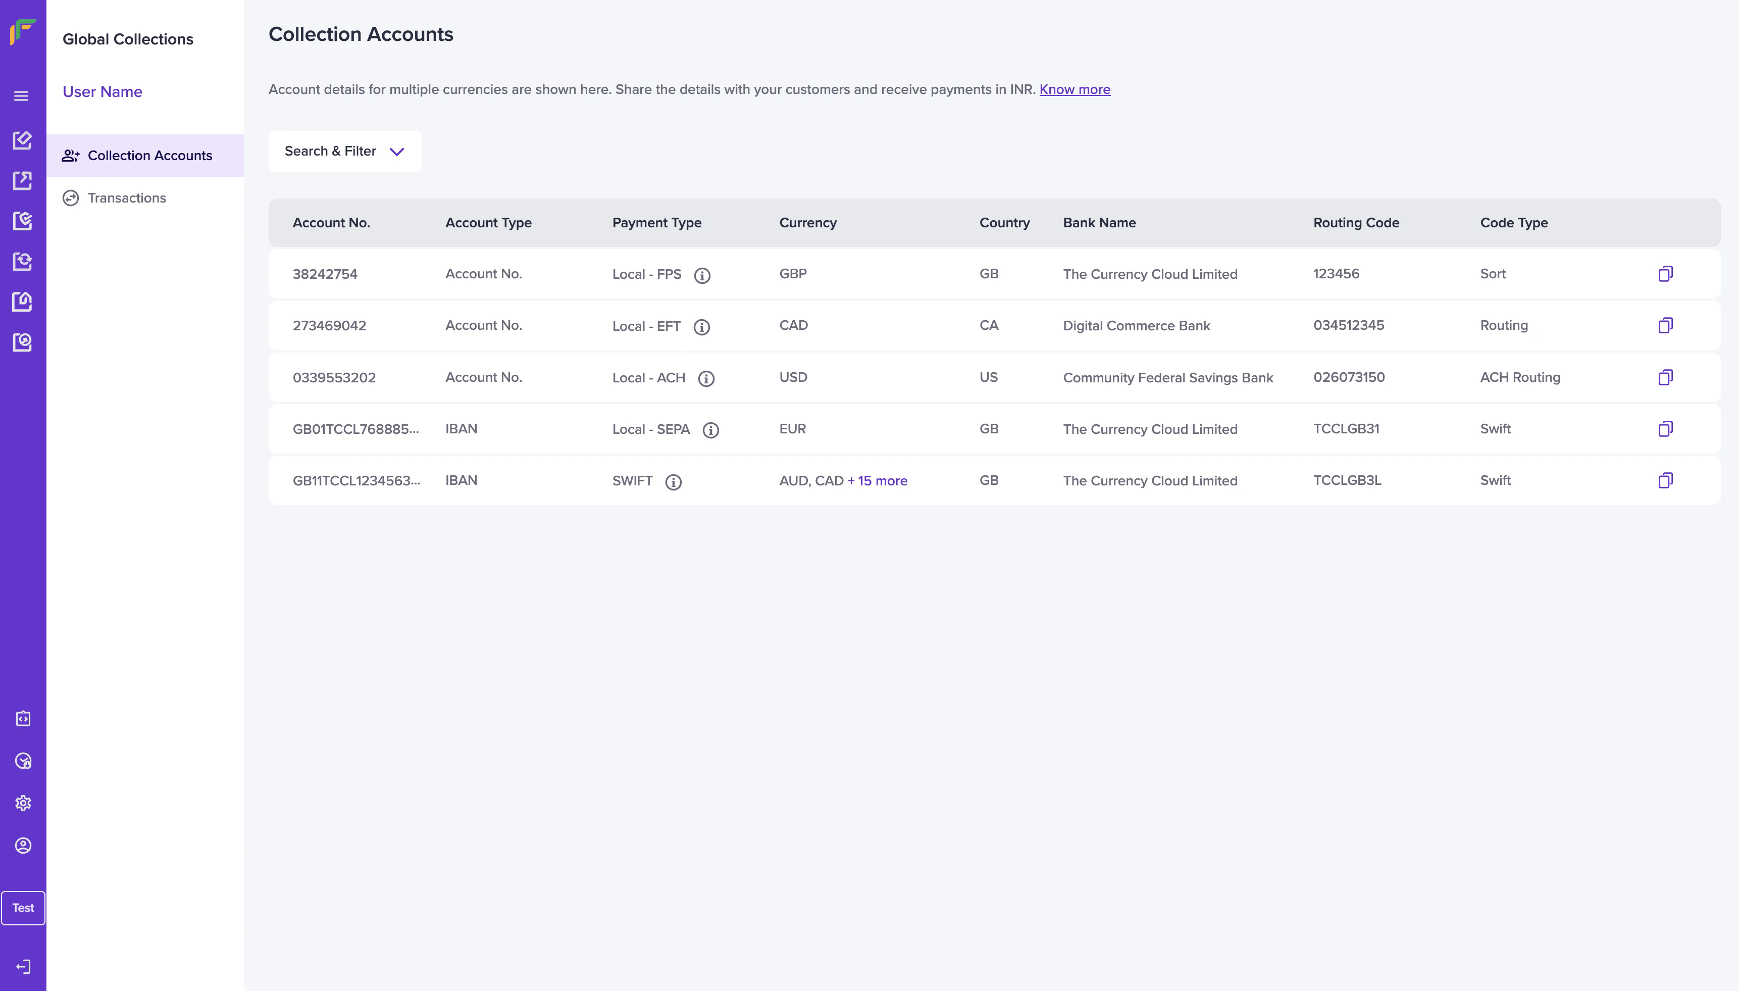The width and height of the screenshot is (1739, 991).
Task: Copy details of the USD account row
Action: point(1665,377)
